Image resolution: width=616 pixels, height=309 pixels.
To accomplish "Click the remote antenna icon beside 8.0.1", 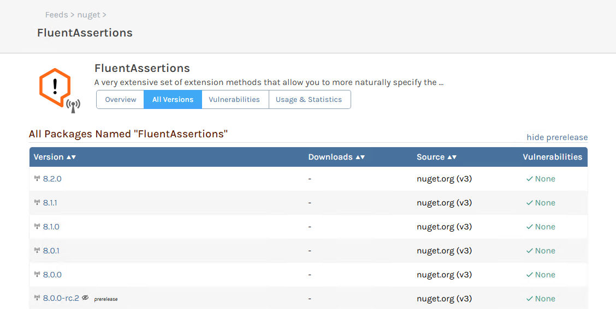I will (37, 251).
